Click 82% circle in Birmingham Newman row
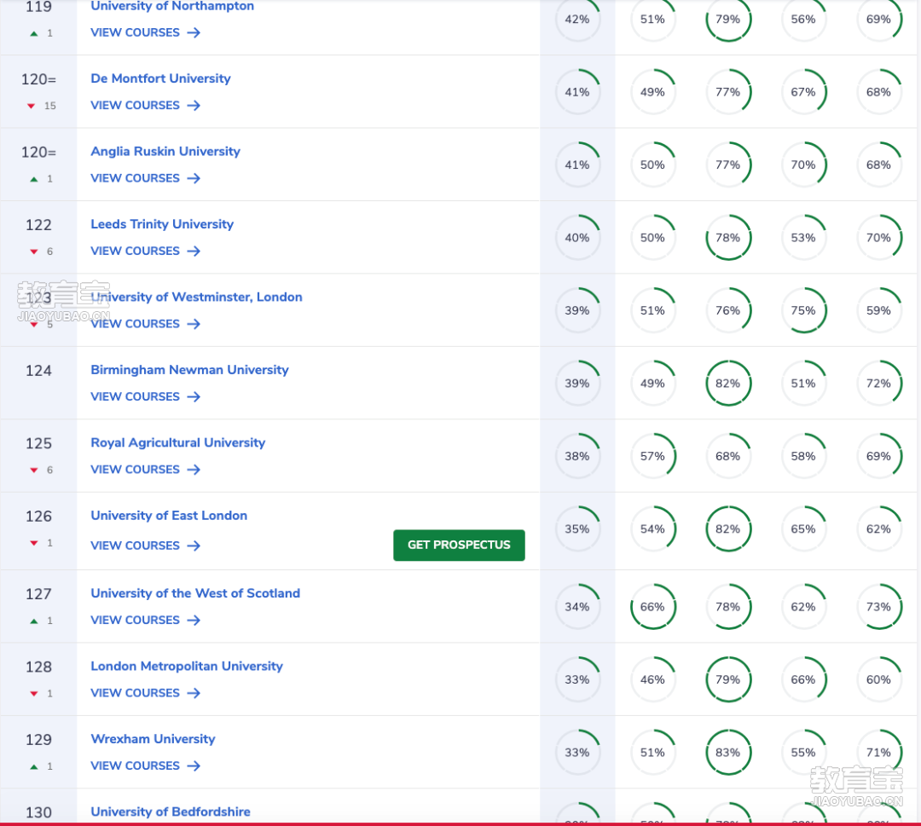This screenshot has width=921, height=826. coord(727,384)
